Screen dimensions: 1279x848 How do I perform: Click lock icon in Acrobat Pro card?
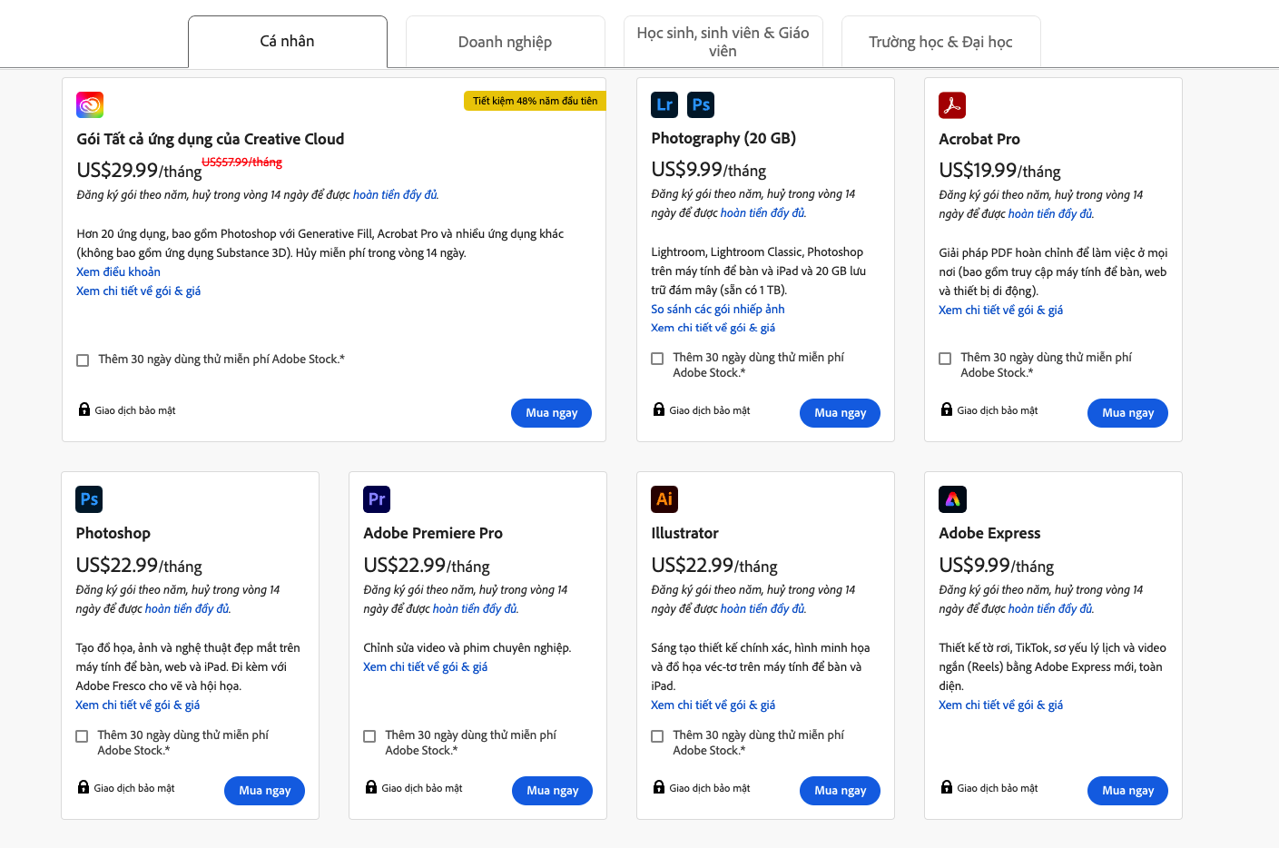coord(947,409)
